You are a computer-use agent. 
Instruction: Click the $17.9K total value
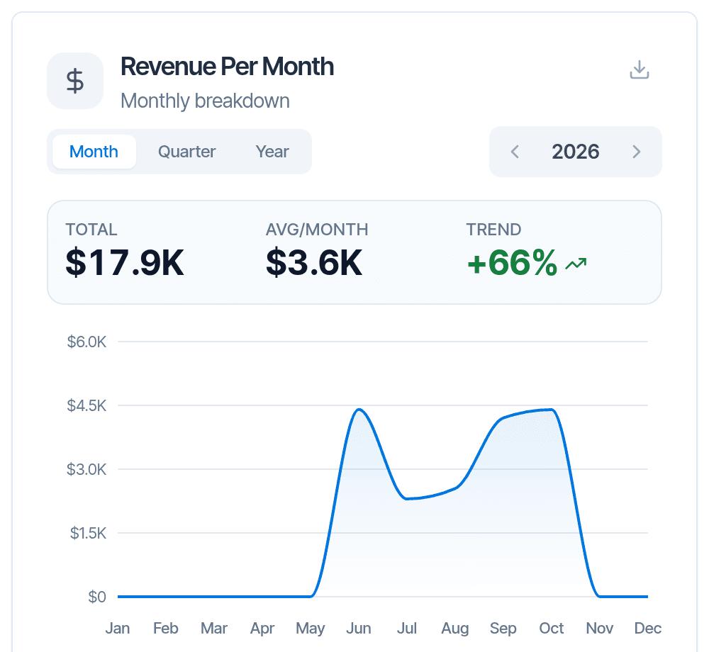[x=125, y=262]
